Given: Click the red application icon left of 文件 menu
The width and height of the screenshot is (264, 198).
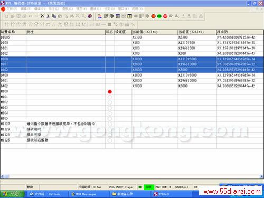Looking at the screenshot, I should click(3, 9).
